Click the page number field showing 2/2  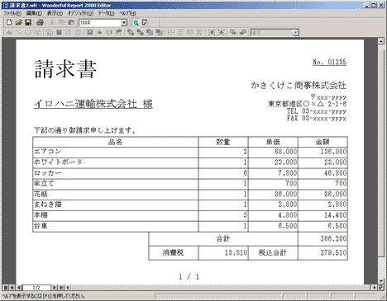[36, 288]
